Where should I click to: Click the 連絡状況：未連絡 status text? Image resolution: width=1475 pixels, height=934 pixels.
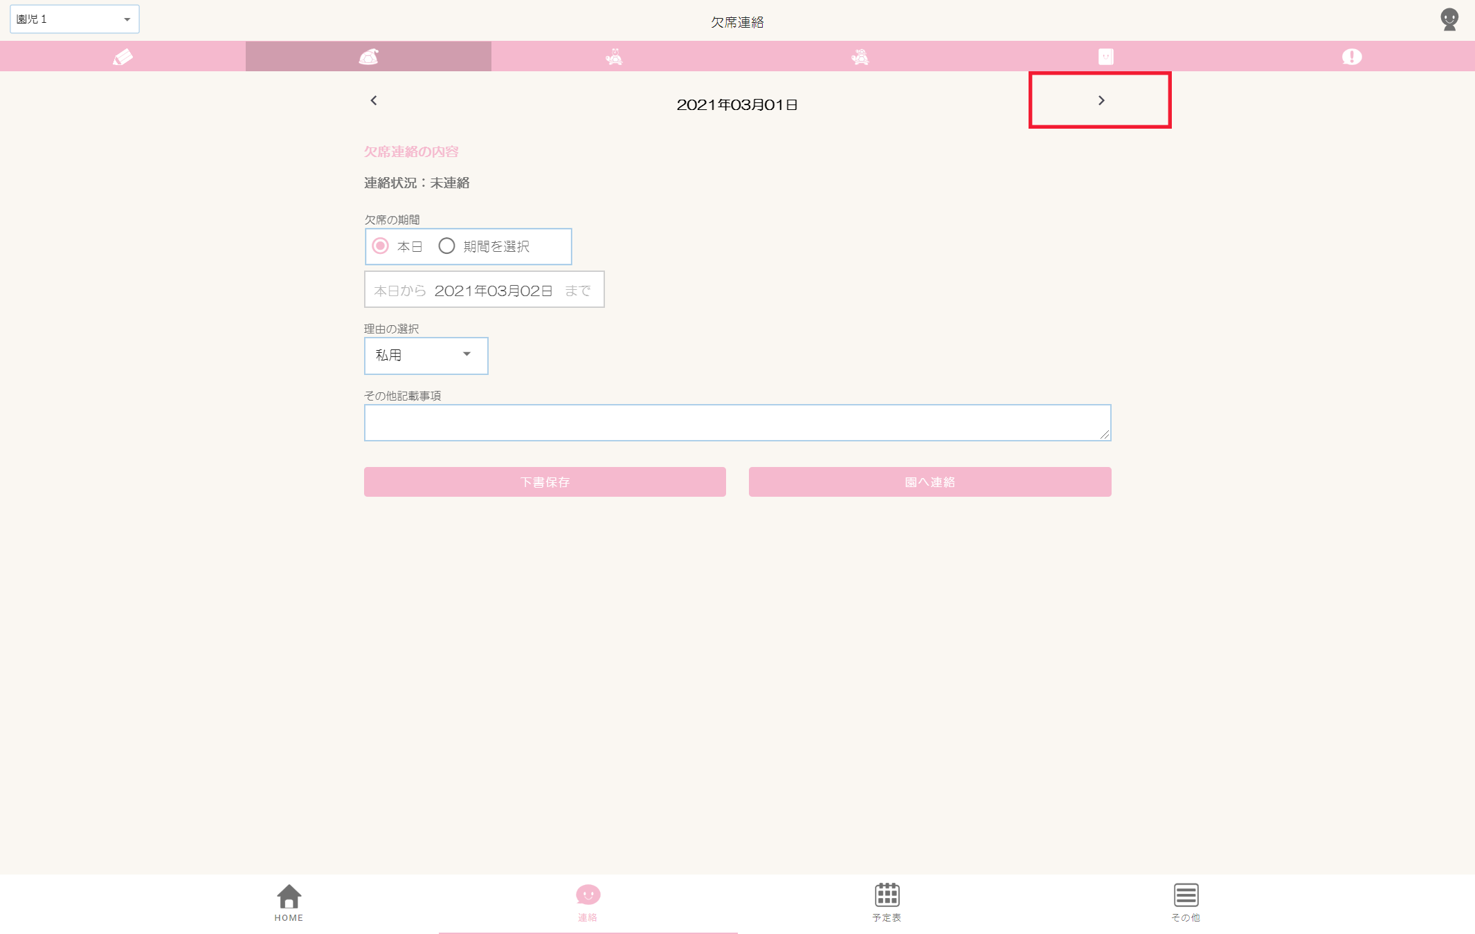click(417, 183)
